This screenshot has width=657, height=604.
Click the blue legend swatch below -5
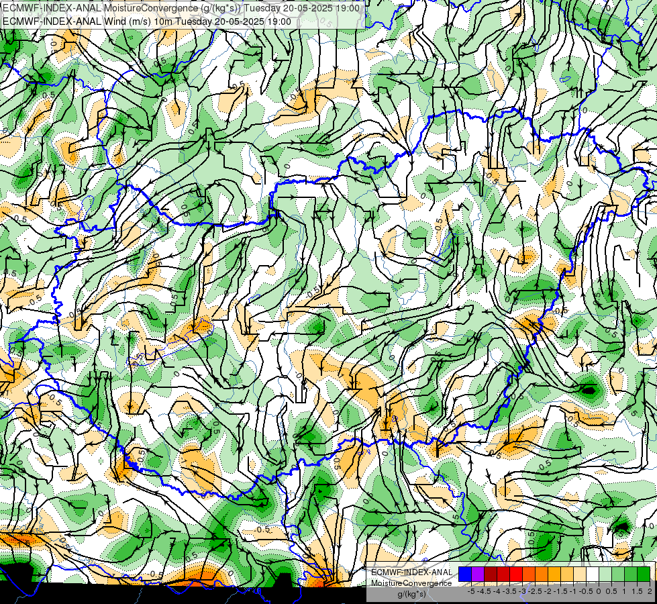pyautogui.click(x=465, y=574)
